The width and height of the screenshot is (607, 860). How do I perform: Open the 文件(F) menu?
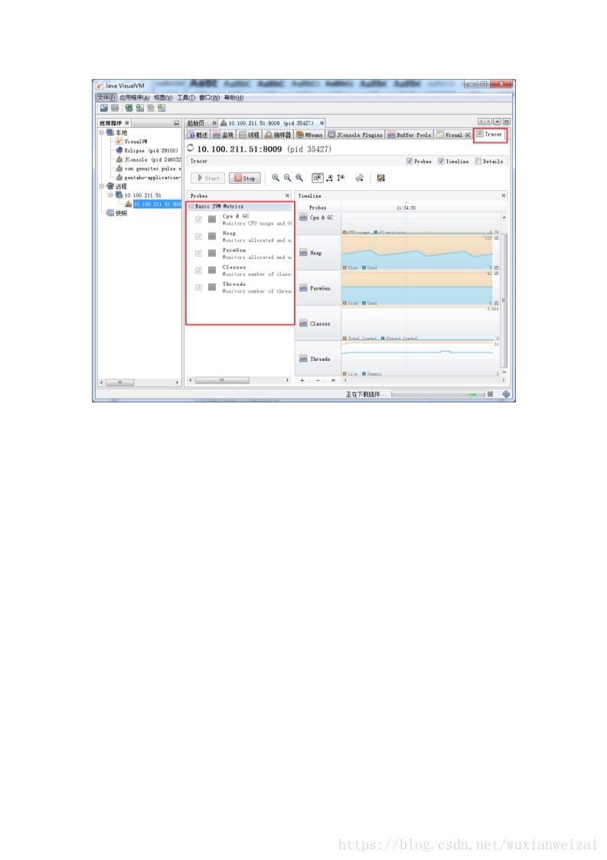[x=106, y=97]
